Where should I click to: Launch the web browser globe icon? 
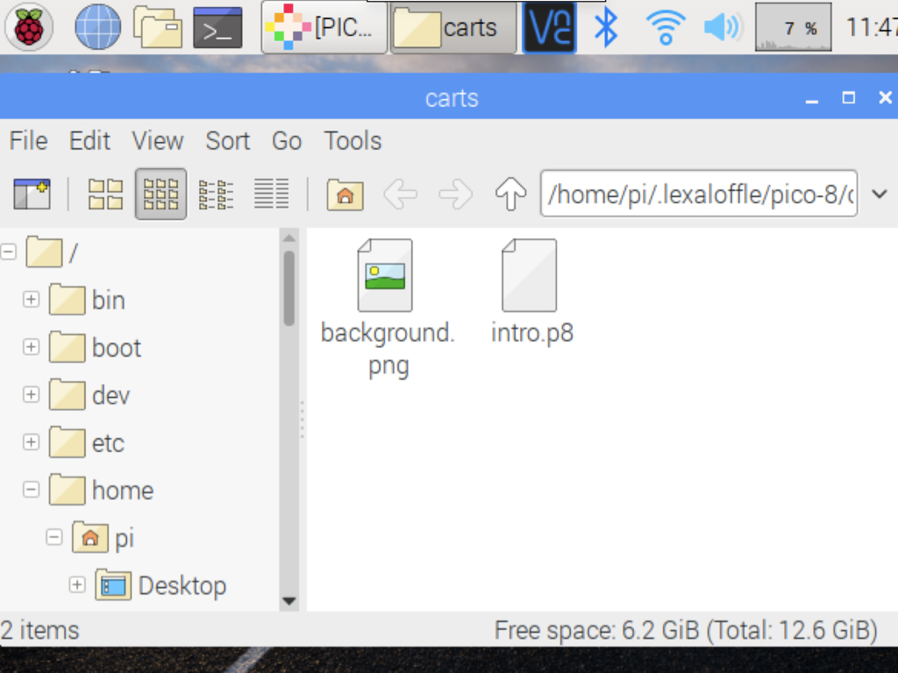(98, 27)
